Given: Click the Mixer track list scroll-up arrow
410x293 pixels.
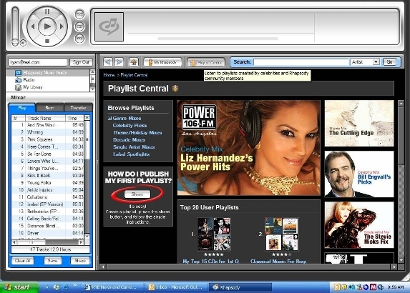Looking at the screenshot, I should (87, 118).
